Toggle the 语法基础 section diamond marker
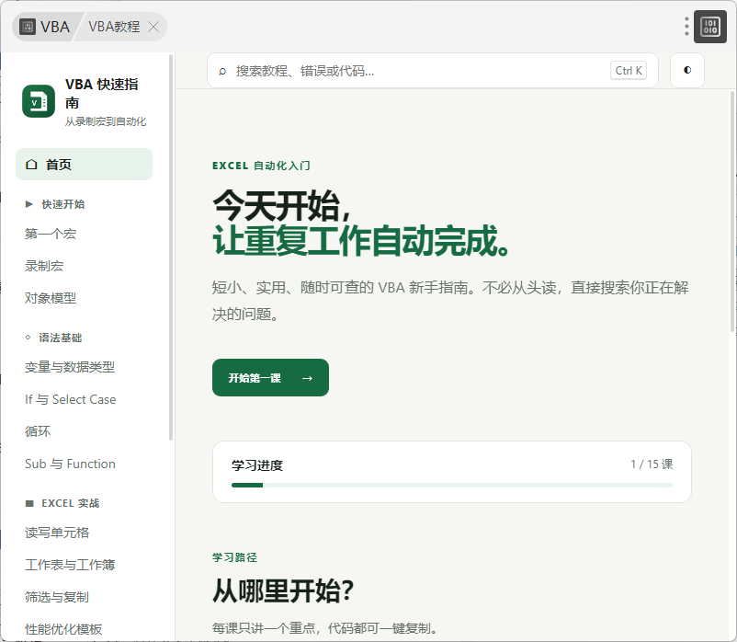 point(28,338)
